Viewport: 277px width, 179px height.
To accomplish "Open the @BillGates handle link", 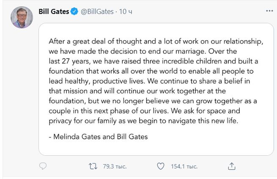I will (97, 12).
